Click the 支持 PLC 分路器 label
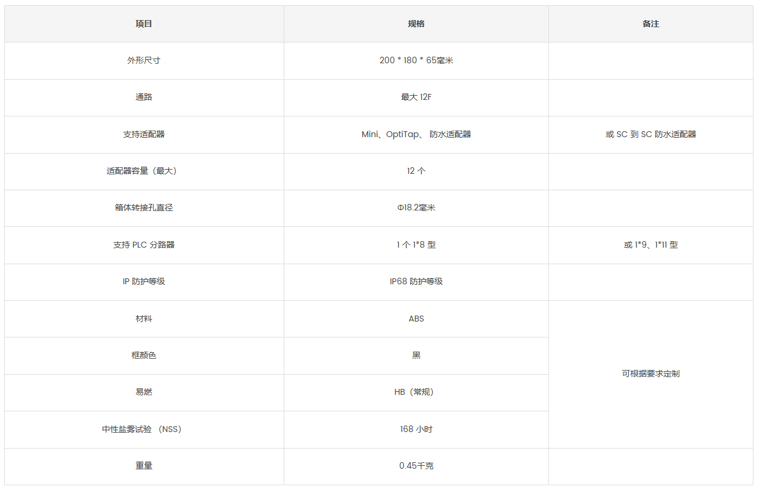The width and height of the screenshot is (757, 487). [x=144, y=245]
